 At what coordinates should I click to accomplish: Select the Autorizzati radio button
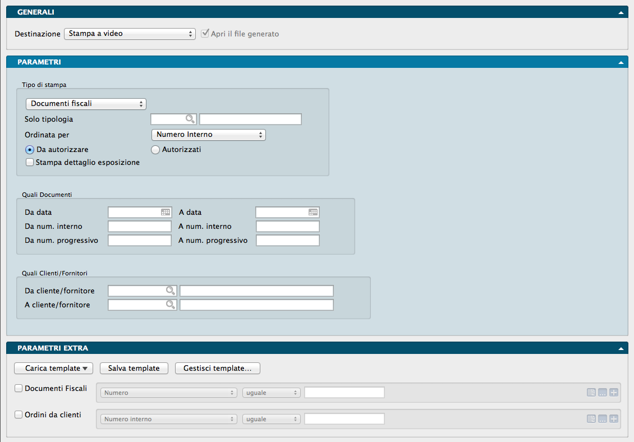[x=155, y=150]
